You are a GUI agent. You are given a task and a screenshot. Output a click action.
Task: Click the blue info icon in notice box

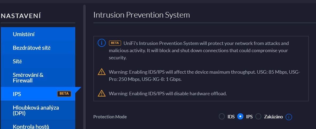click(x=102, y=43)
